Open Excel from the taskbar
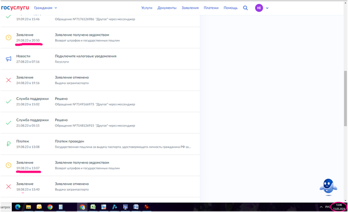Image resolution: width=348 pixels, height=212 pixels. 93,207
